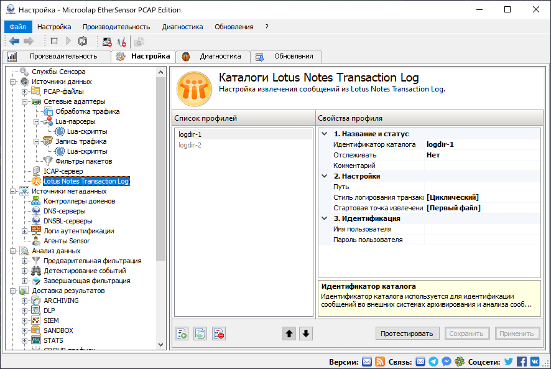Delete the selected profile using the red delete icon
This screenshot has width=551, height=369.
(218, 334)
